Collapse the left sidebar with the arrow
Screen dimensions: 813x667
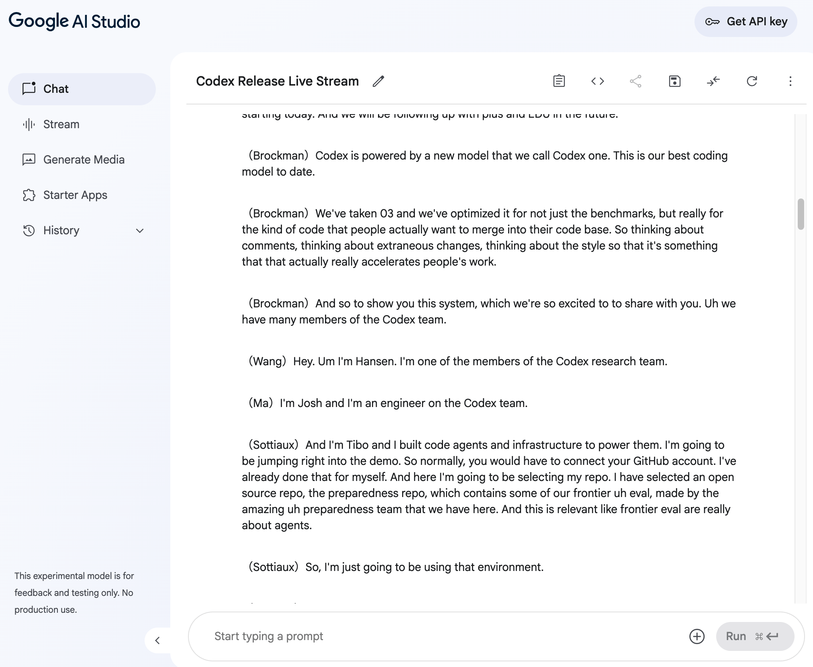[157, 640]
